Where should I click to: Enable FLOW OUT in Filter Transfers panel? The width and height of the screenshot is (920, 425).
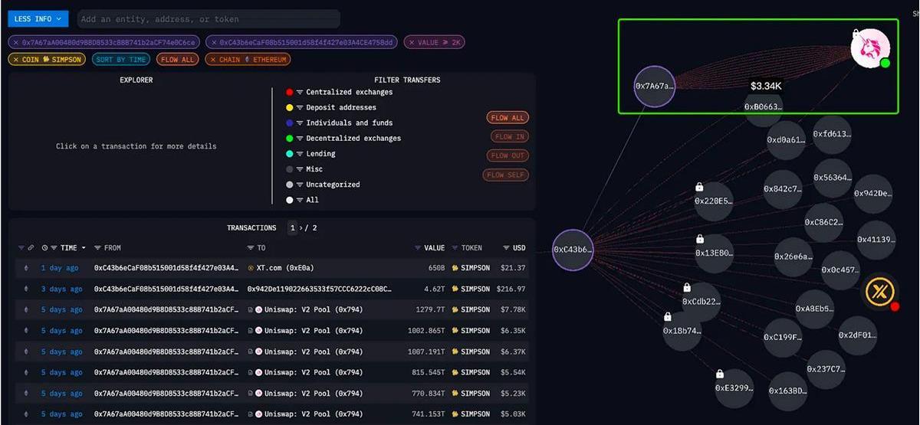508,155
